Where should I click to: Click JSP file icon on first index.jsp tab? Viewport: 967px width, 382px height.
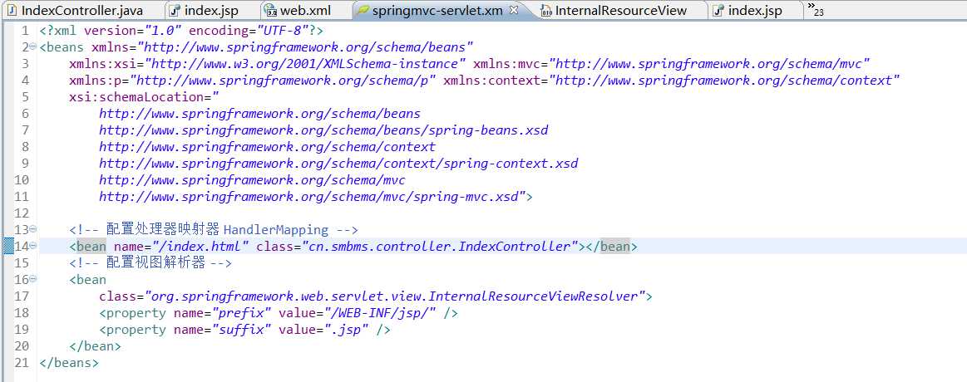[x=175, y=11]
